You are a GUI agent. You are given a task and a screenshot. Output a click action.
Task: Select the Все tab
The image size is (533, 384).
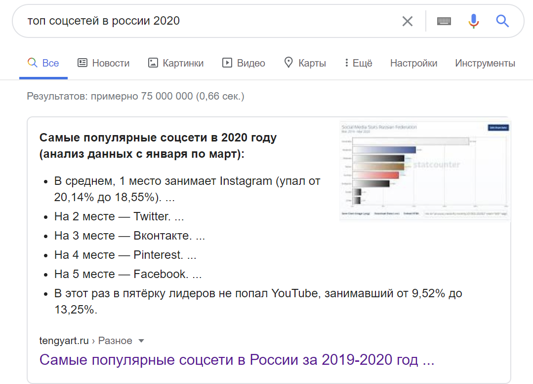(43, 63)
